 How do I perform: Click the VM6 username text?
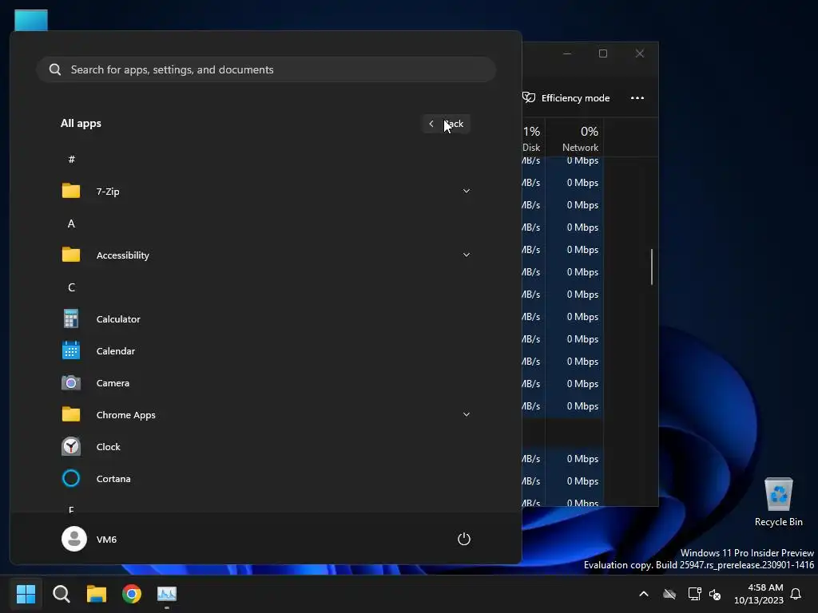(x=106, y=539)
